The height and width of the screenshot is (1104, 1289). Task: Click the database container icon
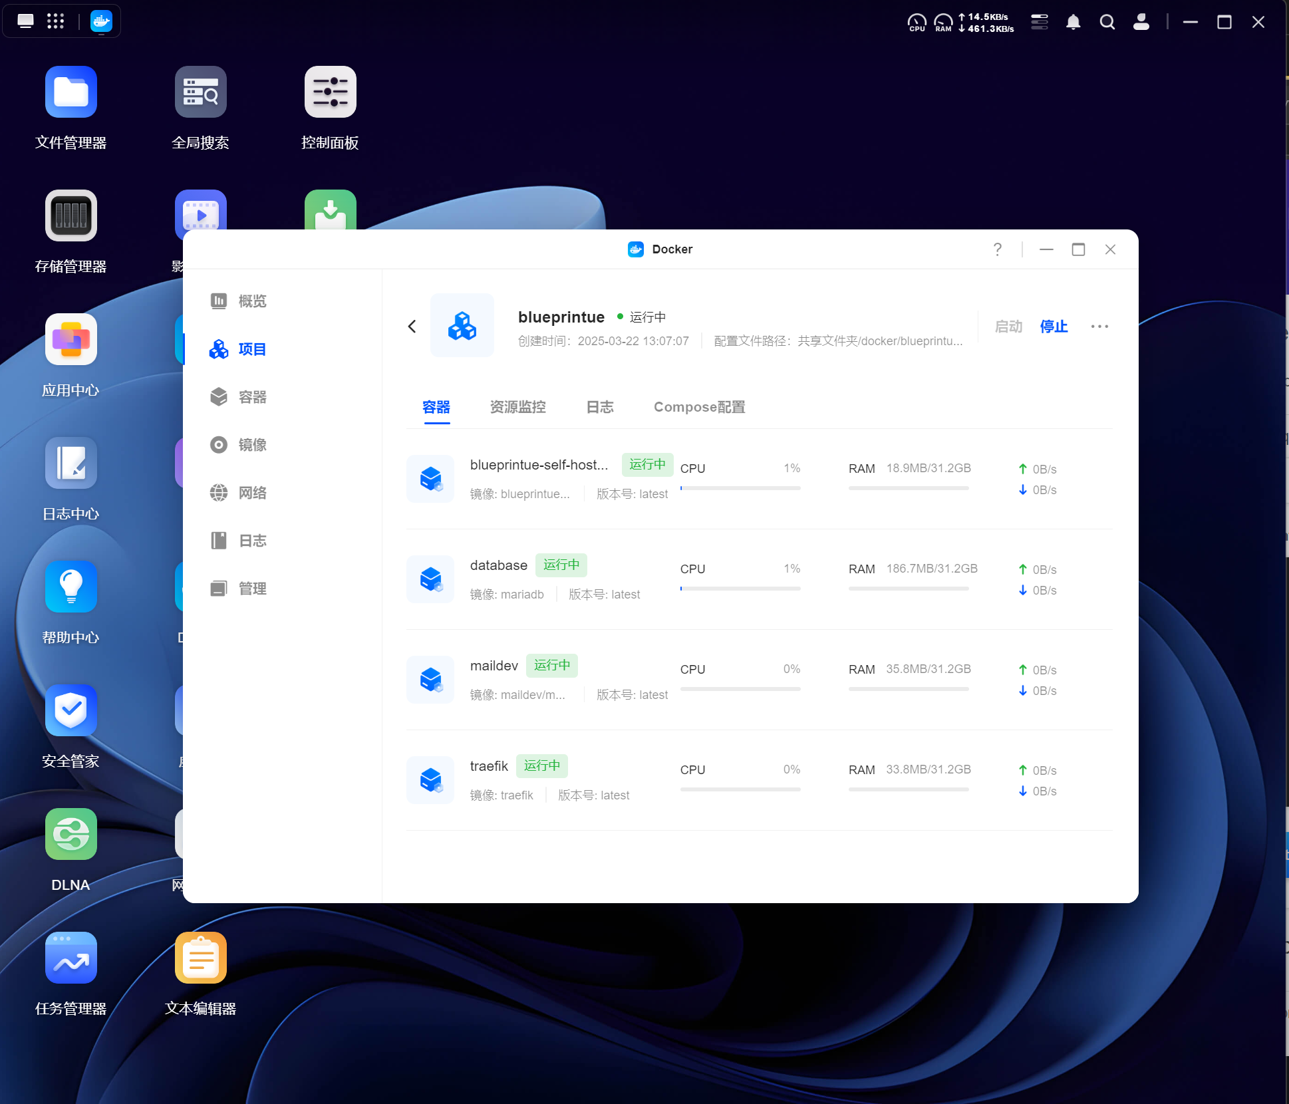430,579
